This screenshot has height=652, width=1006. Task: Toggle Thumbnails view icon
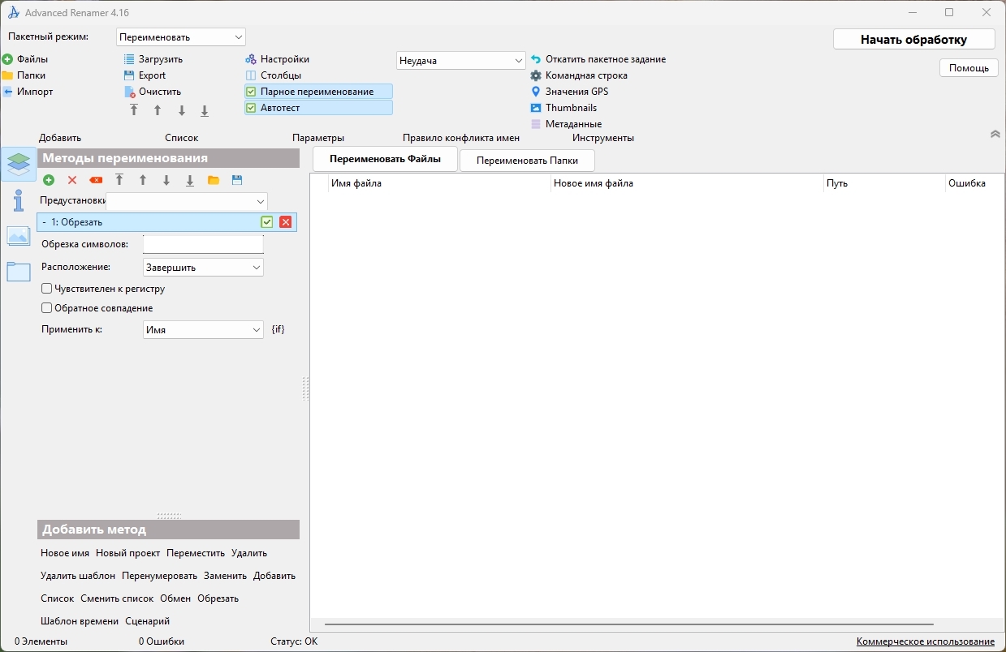click(x=536, y=108)
